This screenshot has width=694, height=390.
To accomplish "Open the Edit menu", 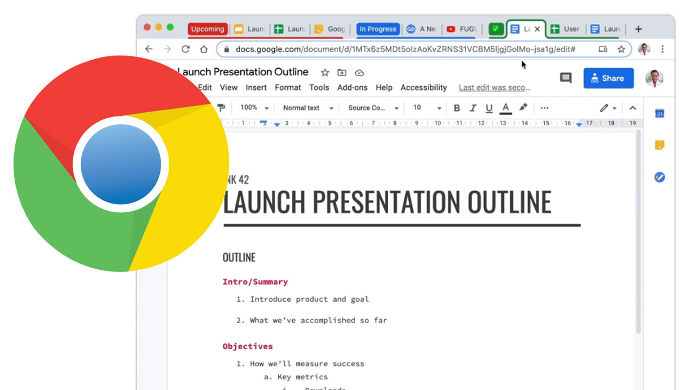I will coord(205,87).
